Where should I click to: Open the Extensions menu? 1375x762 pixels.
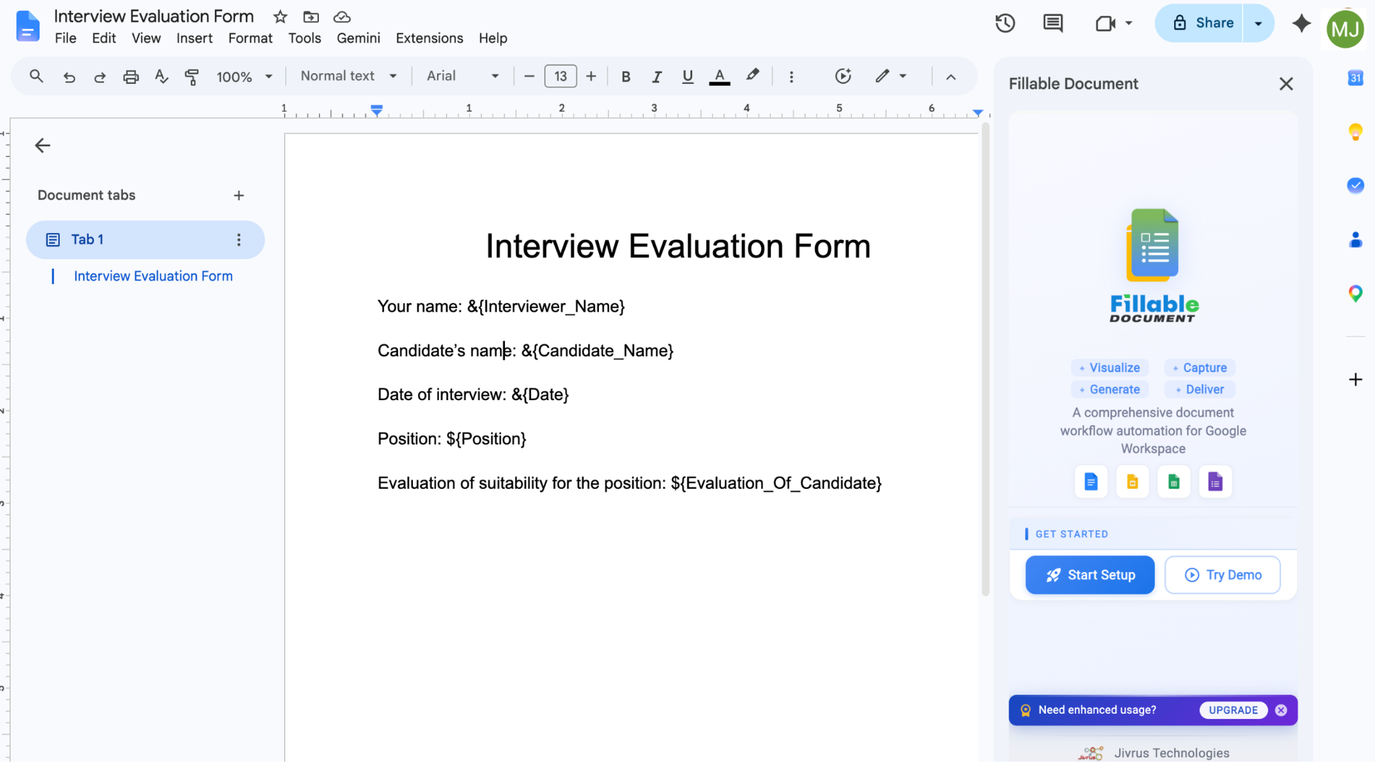429,38
